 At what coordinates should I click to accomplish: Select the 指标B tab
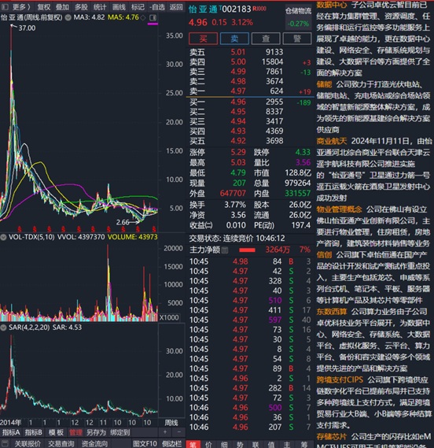tap(34, 432)
